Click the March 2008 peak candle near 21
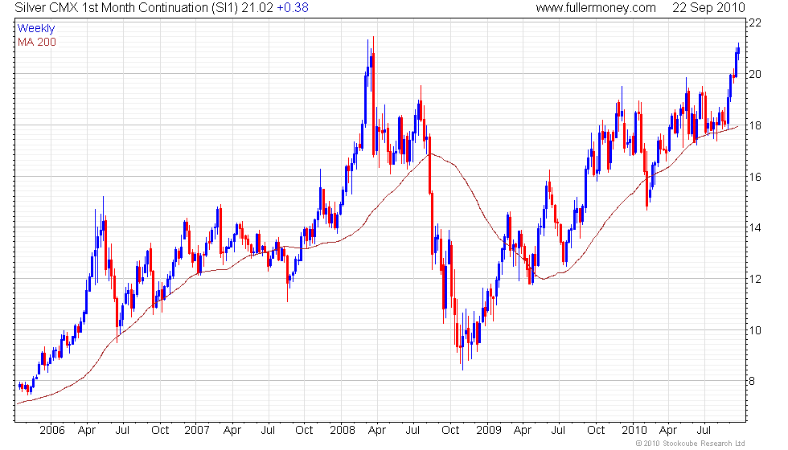788x450 pixels. [373, 96]
